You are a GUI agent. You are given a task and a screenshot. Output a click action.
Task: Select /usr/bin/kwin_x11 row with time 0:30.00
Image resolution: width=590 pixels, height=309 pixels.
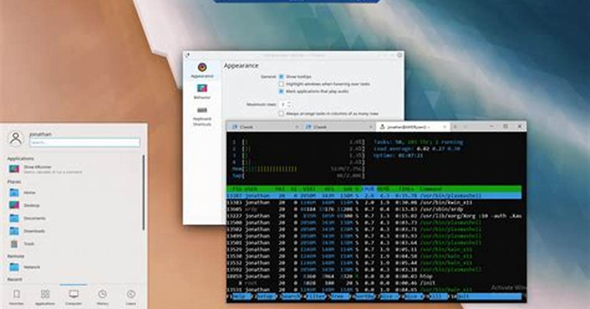click(x=374, y=202)
